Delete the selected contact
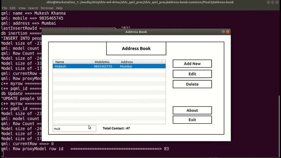Viewport: 281px width, 158px height. tap(192, 84)
